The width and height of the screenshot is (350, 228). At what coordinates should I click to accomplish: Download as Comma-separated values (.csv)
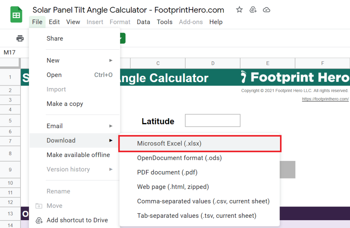199,201
